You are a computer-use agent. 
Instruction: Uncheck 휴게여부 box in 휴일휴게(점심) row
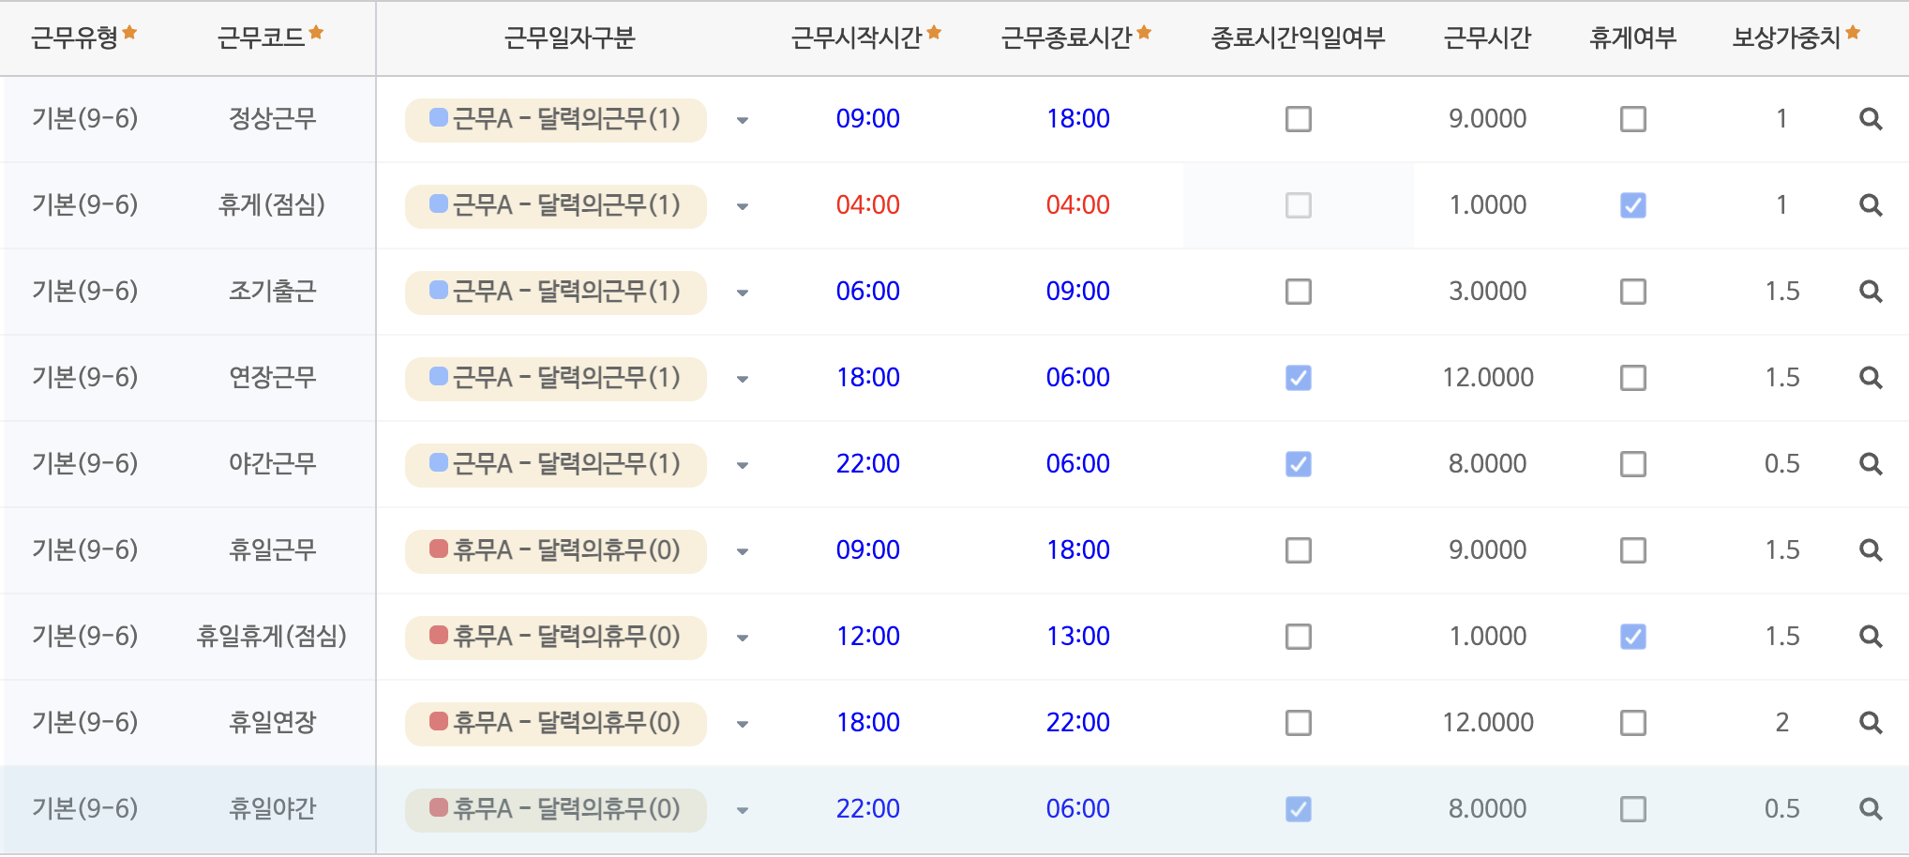pos(1633,637)
